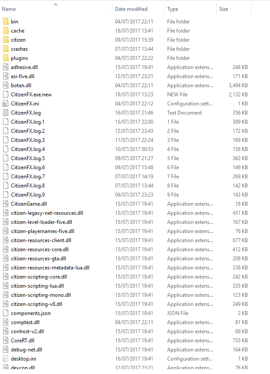
Task: Click the date 16/07/2017 21:46 for CitizenFX.log
Action: [134, 112]
